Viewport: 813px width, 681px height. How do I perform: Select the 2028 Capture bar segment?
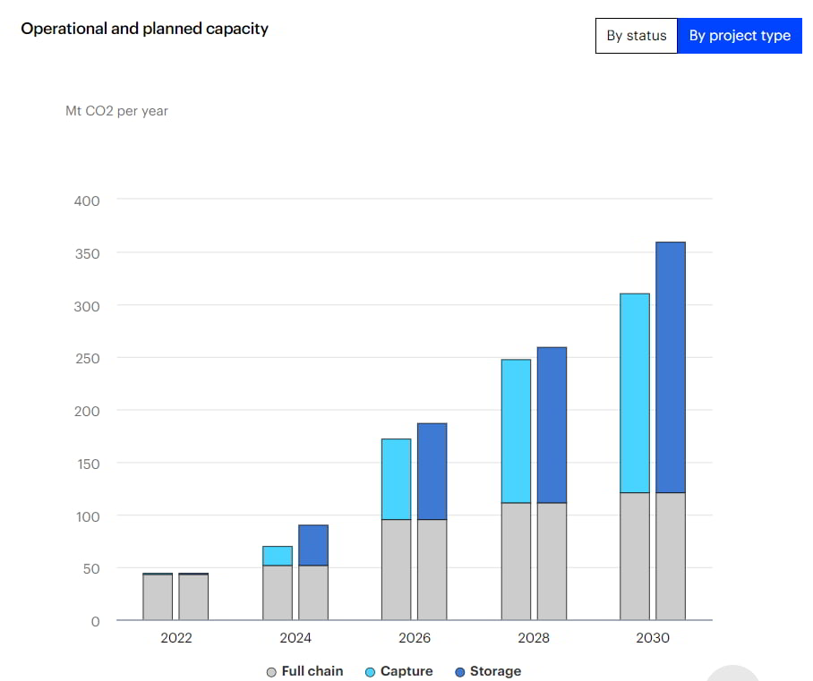click(516, 431)
